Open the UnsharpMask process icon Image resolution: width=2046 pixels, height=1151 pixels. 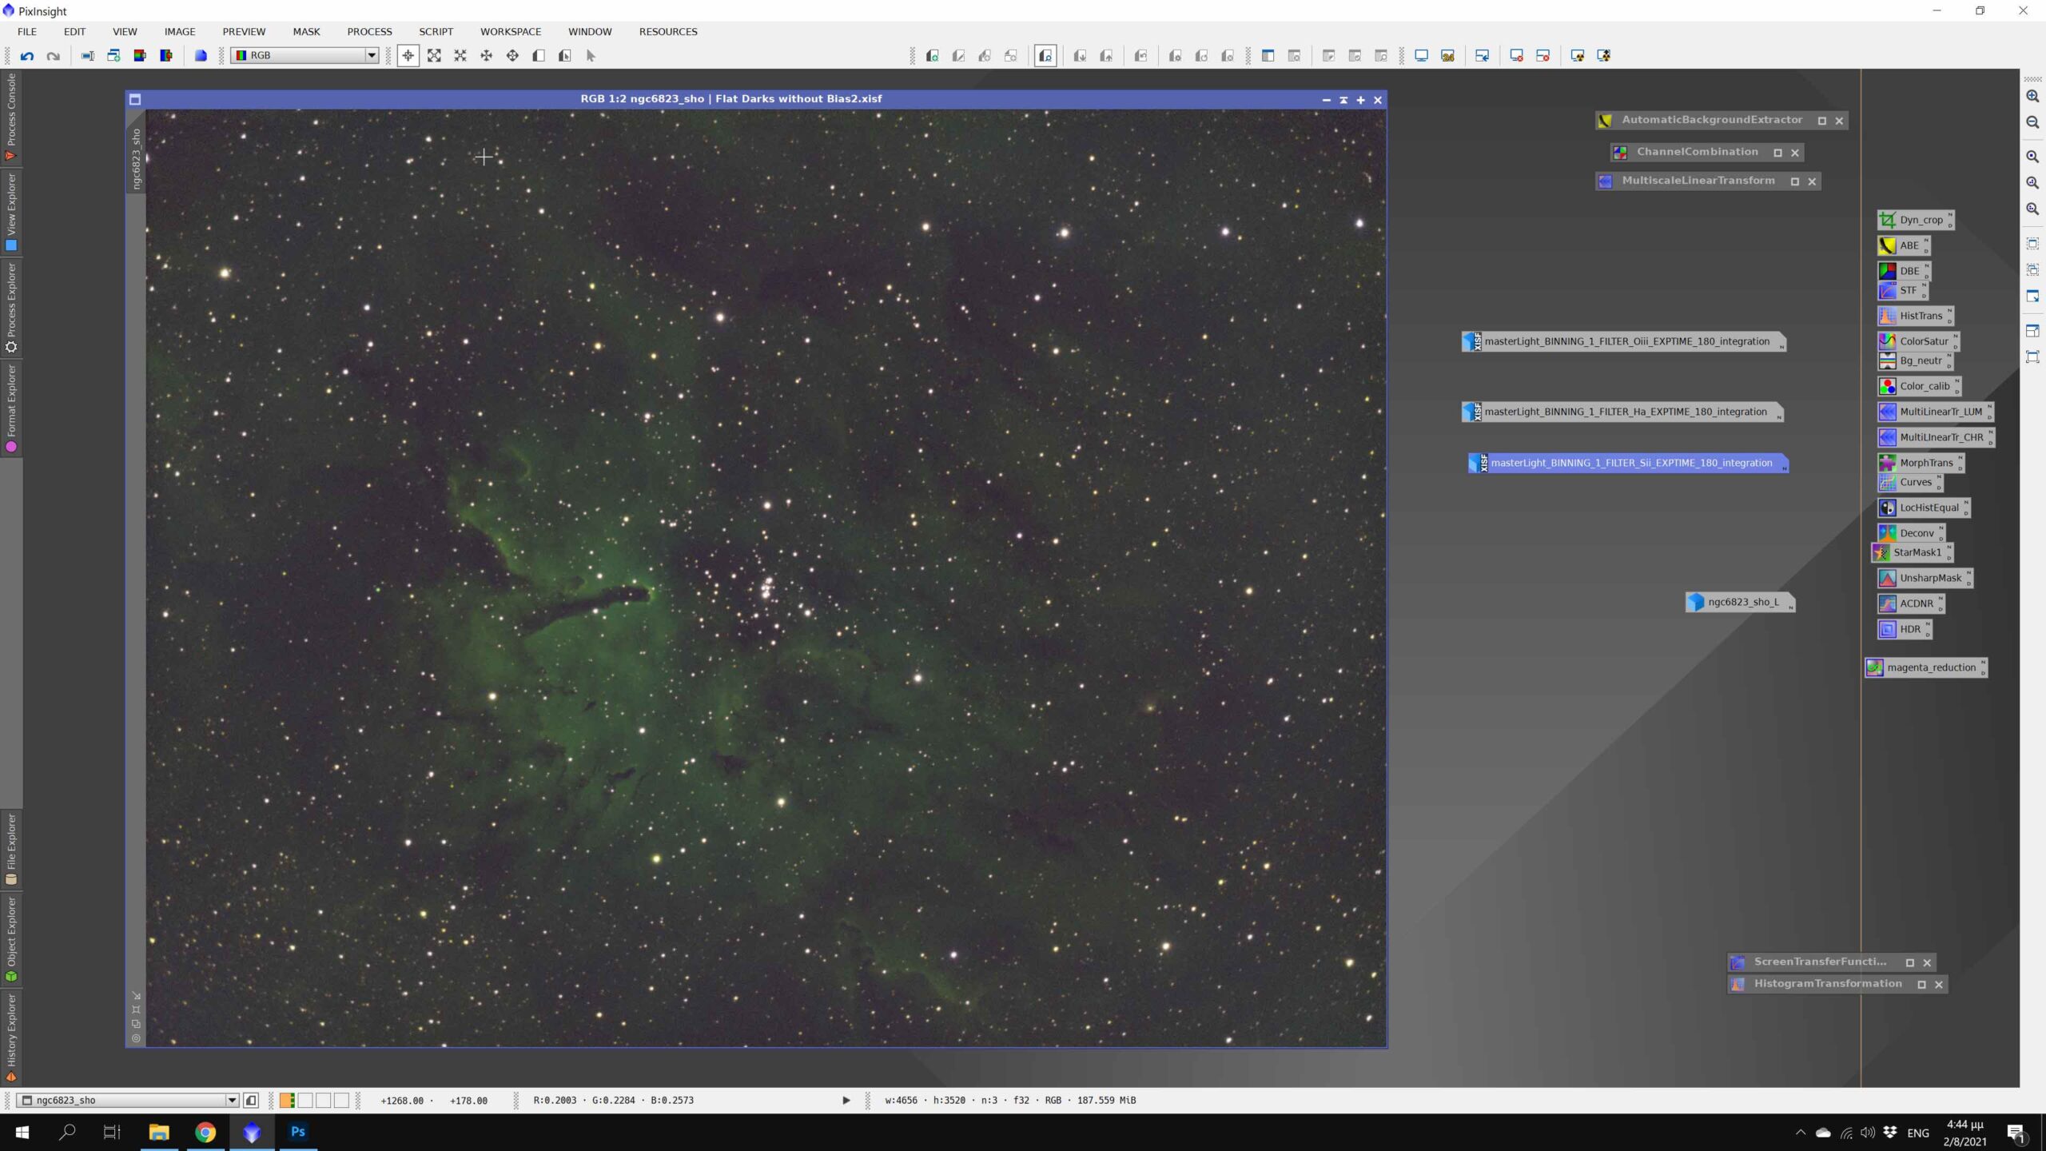pyautogui.click(x=1925, y=578)
